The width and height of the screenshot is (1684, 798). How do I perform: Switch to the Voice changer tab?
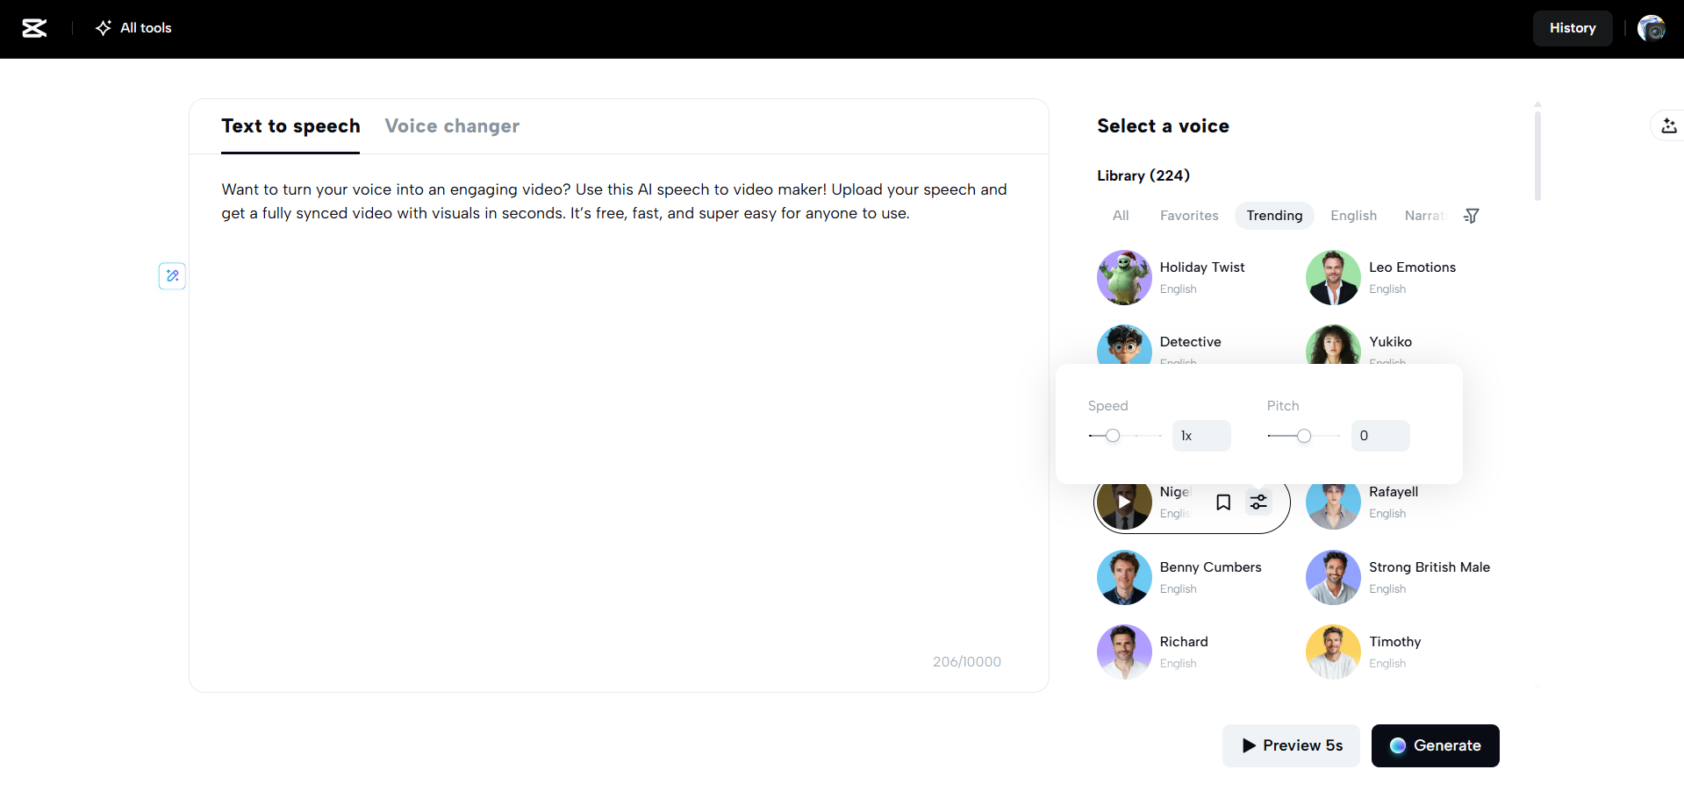[452, 126]
